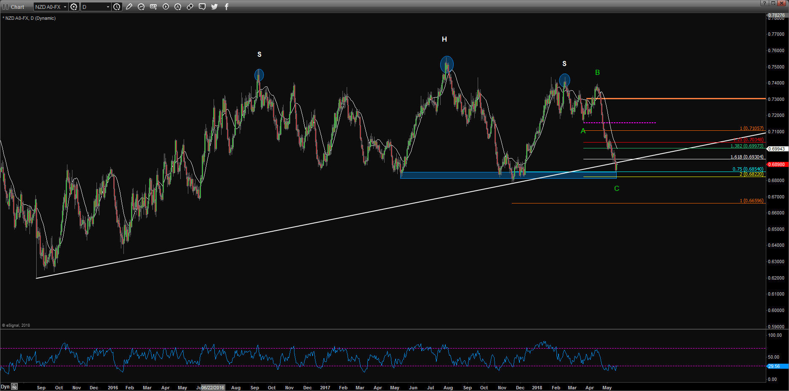
Task: Select the green 'A' wave label
Action: coord(583,131)
